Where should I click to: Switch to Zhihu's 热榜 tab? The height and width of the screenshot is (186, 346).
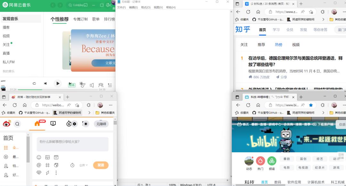[x=278, y=45]
